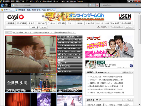Open the プレミアム動画 navigation tab
This screenshot has height=106, width=141.
(21, 23)
